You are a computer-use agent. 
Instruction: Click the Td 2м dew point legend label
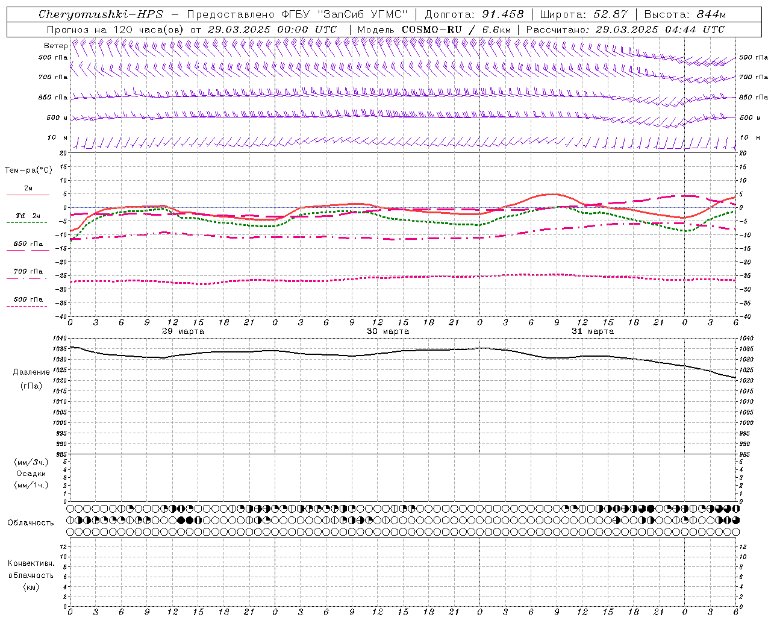pyautogui.click(x=28, y=216)
